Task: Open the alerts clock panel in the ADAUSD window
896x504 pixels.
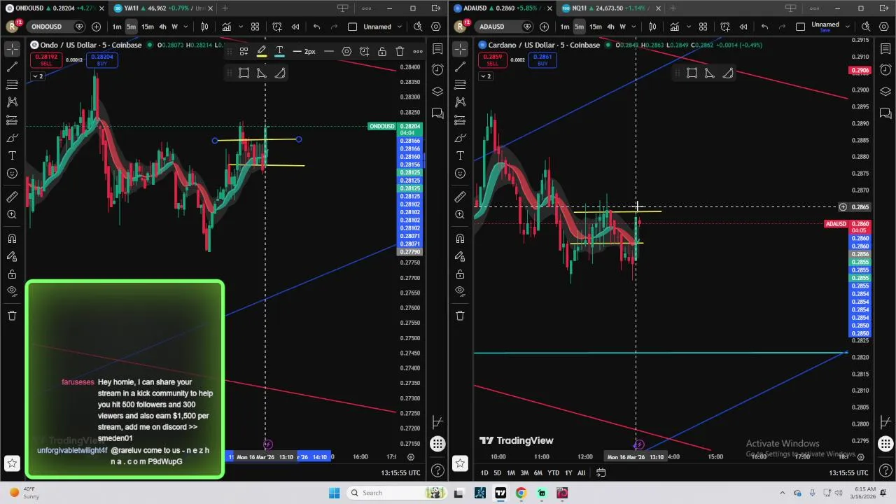Action: click(885, 70)
